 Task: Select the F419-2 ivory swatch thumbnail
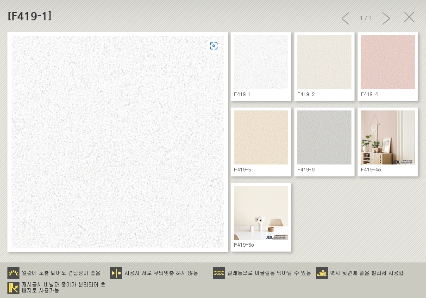[324, 62]
